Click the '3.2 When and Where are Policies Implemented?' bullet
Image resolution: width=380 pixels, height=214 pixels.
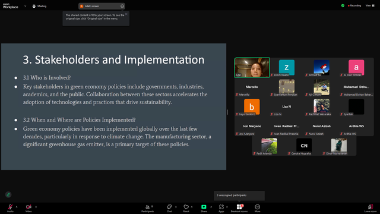[79, 120]
